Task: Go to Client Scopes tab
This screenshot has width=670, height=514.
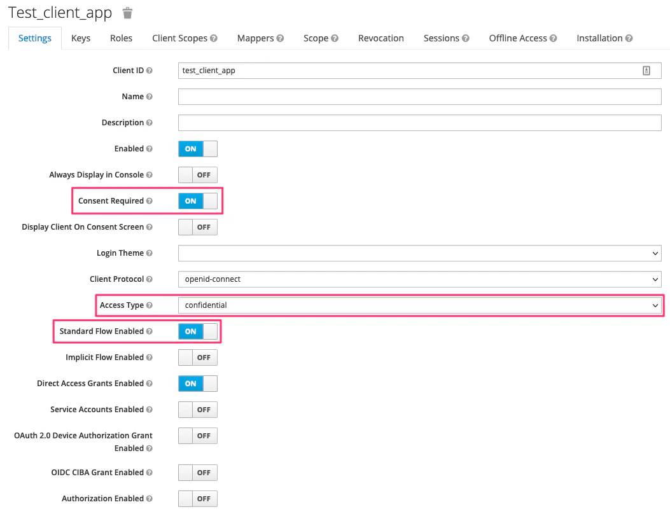Action: [x=179, y=38]
